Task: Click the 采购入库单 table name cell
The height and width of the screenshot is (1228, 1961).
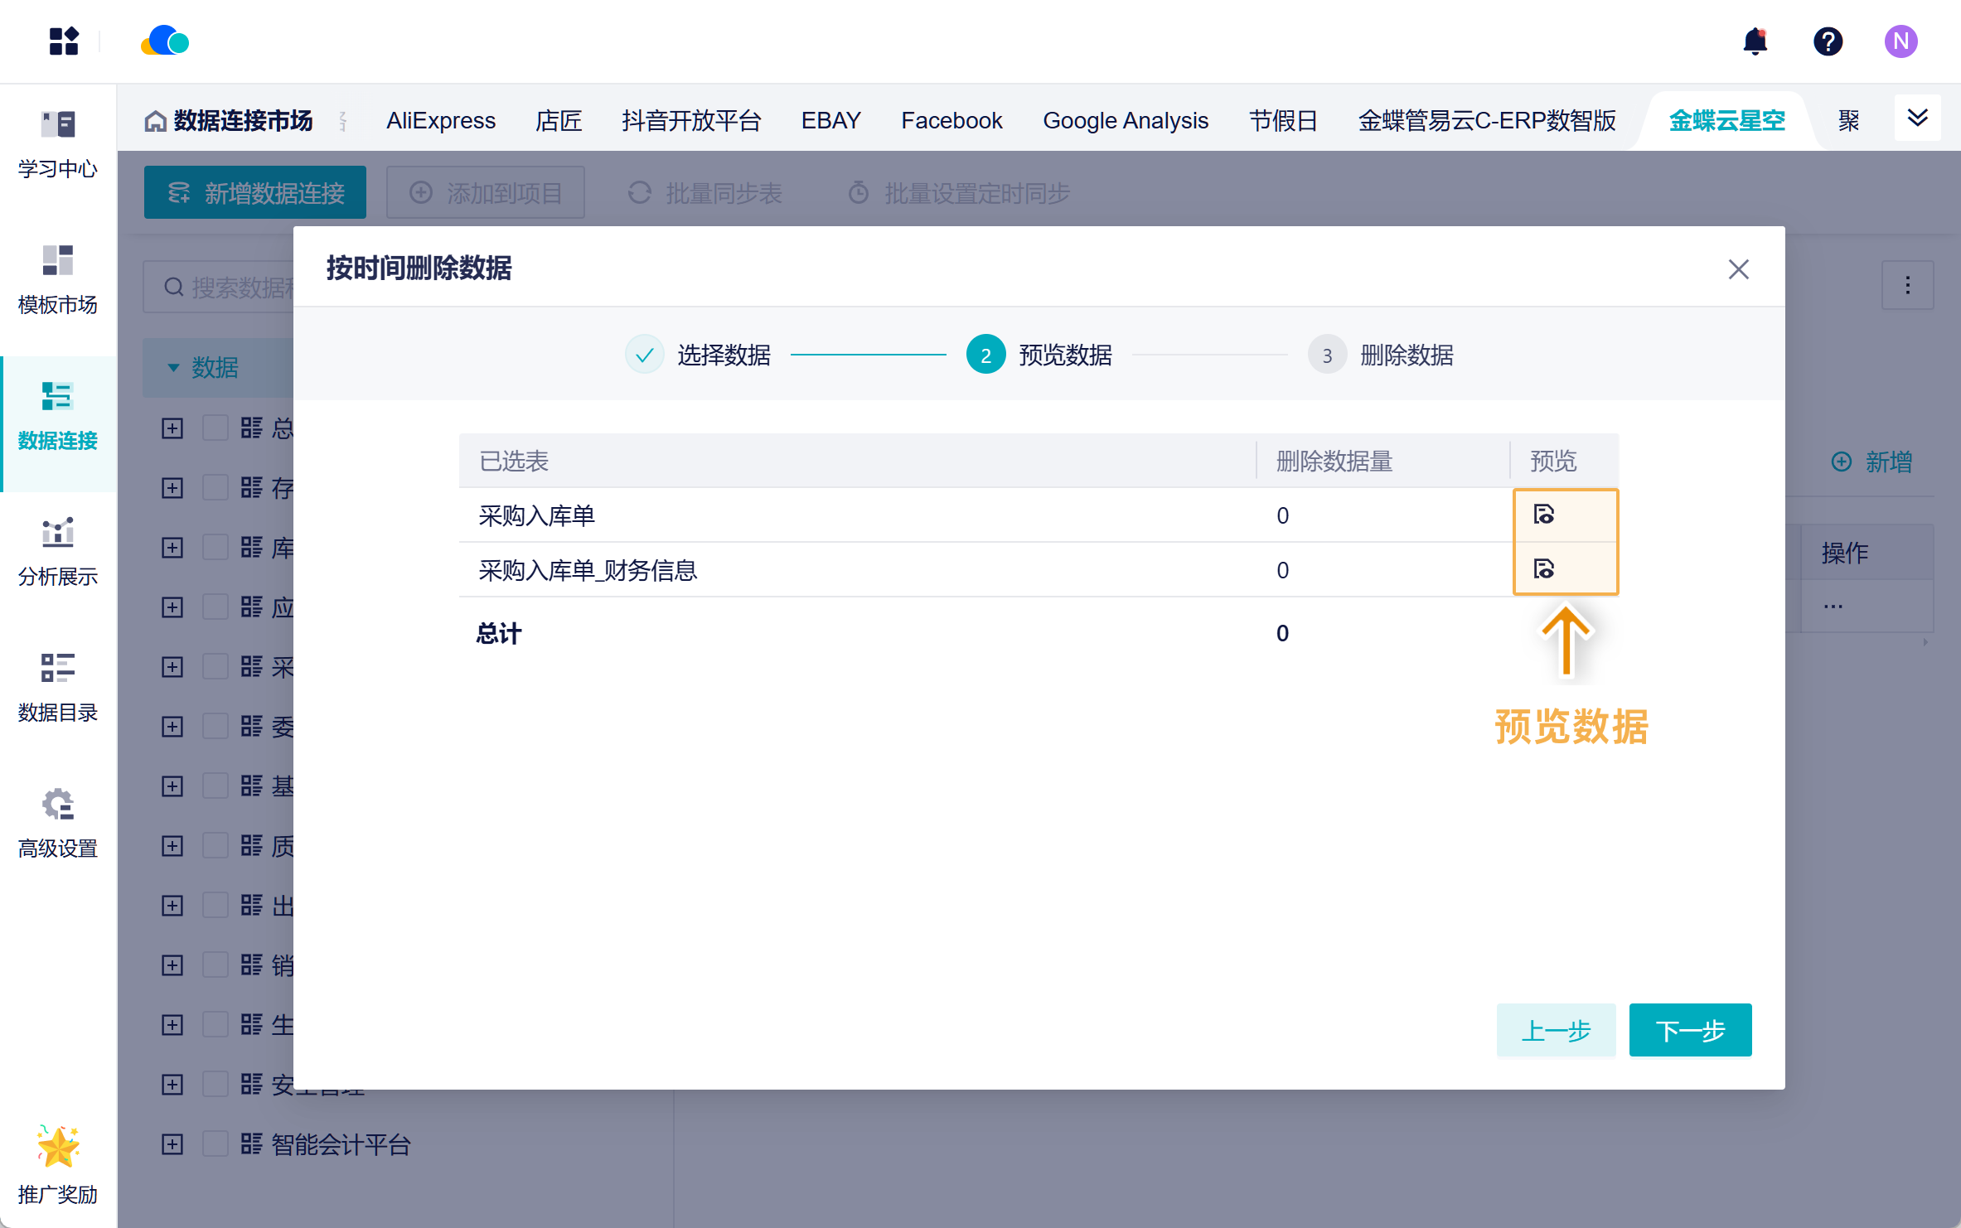Action: pyautogui.click(x=537, y=515)
